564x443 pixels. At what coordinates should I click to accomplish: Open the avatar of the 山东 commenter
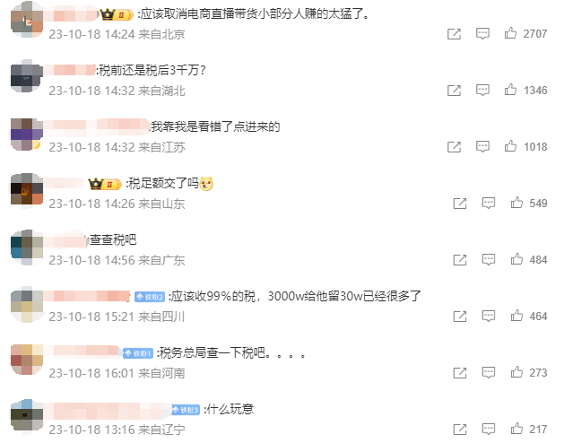[27, 190]
